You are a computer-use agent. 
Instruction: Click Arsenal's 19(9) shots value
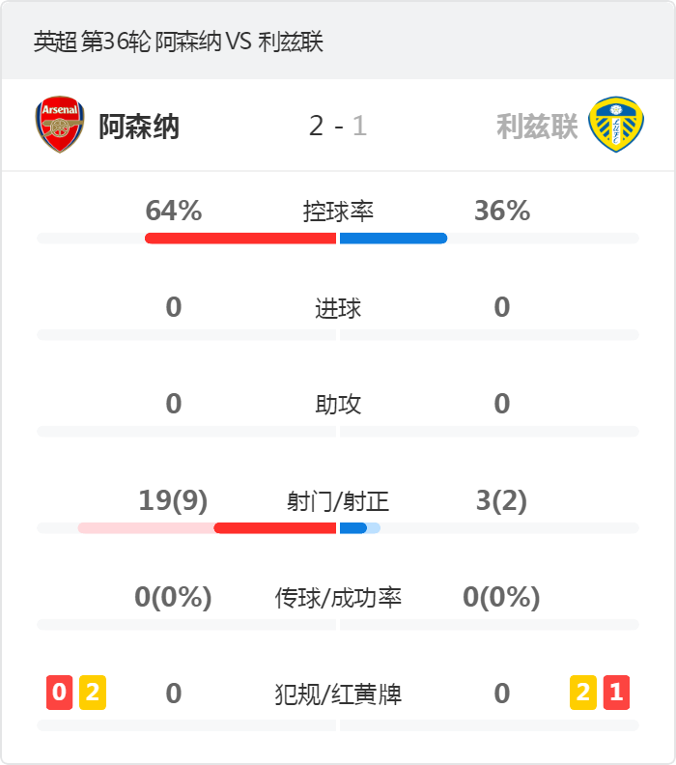(174, 500)
